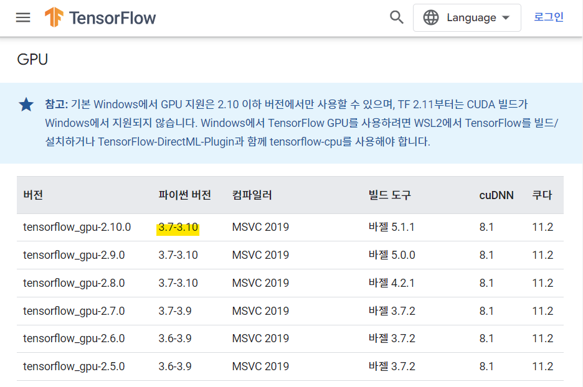Click cuDNN 8.1 in tensorflow_gpu-2.5.0 row
The width and height of the screenshot is (583, 387).
click(486, 366)
